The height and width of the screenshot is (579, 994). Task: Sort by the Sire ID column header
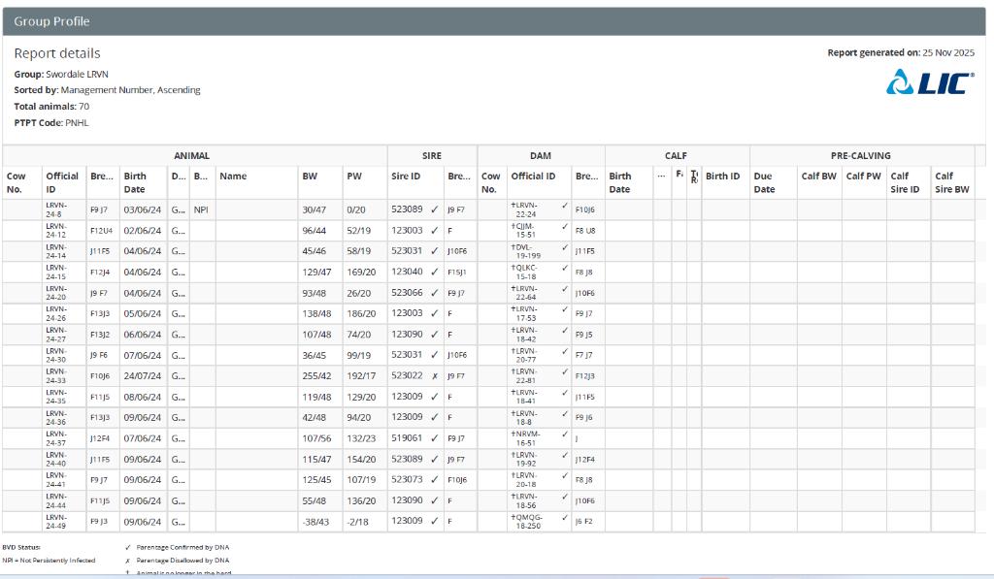[406, 177]
